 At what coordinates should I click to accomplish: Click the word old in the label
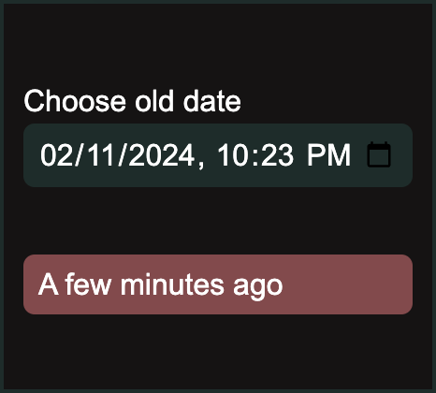[154, 101]
